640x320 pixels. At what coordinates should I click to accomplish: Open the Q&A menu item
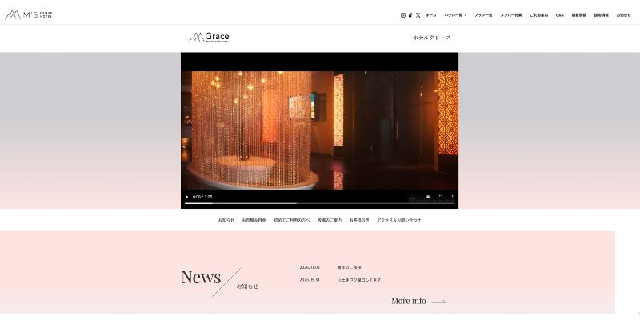point(560,15)
